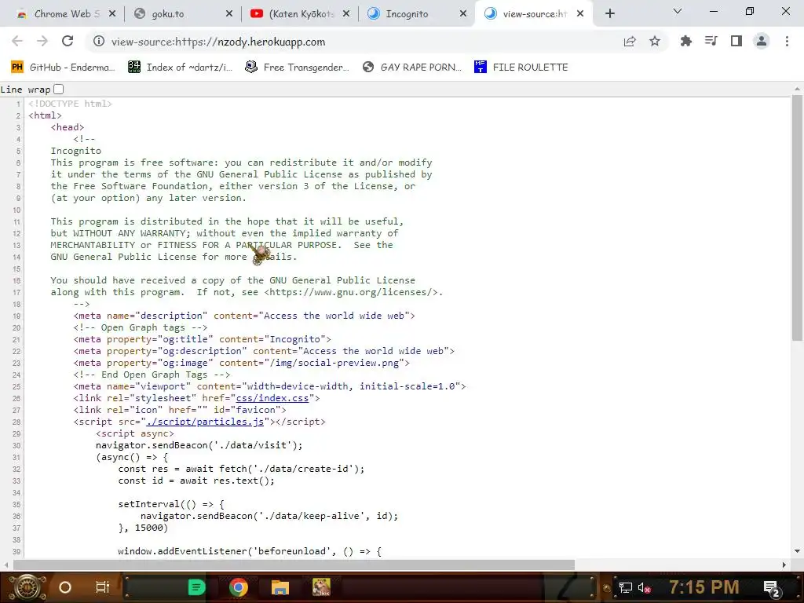Bookmark this page with the star icon
804x603 pixels.
pos(655,42)
